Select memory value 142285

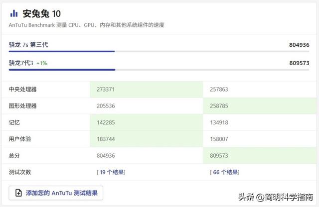(106, 122)
